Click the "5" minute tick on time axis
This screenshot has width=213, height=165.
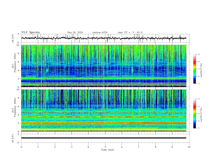point(105,147)
